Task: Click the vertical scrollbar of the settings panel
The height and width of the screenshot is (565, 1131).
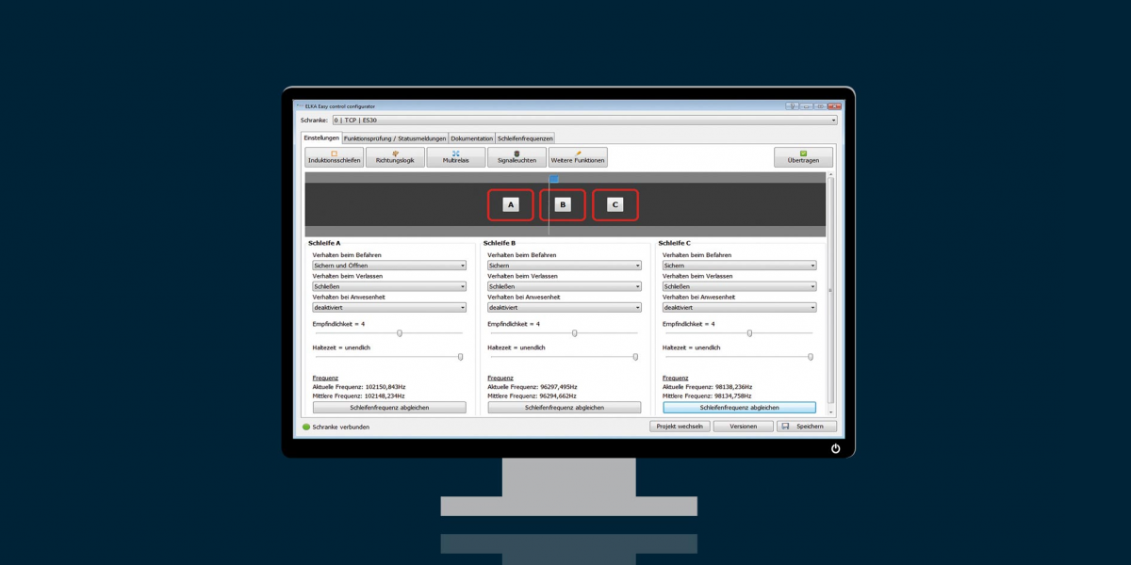Action: pos(830,292)
